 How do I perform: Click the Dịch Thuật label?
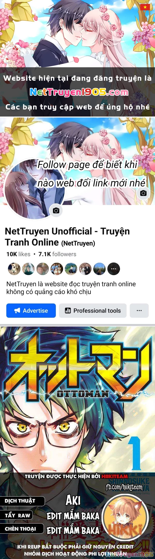pyautogui.click(x=20, y=501)
